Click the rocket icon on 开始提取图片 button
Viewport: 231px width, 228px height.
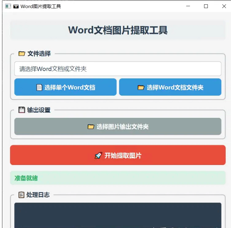tap(98, 156)
